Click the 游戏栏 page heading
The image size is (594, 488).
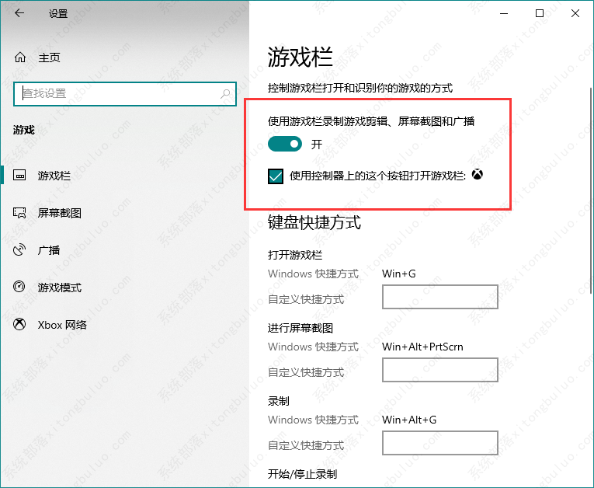(300, 57)
